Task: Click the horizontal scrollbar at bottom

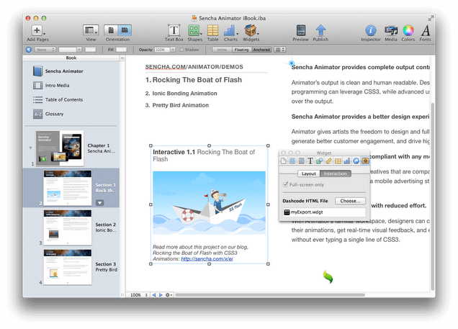Action: click(270, 295)
